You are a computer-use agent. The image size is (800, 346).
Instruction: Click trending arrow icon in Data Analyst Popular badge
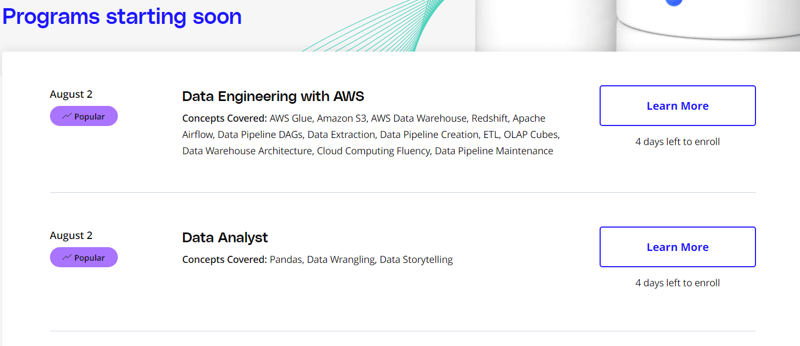pyautogui.click(x=67, y=257)
